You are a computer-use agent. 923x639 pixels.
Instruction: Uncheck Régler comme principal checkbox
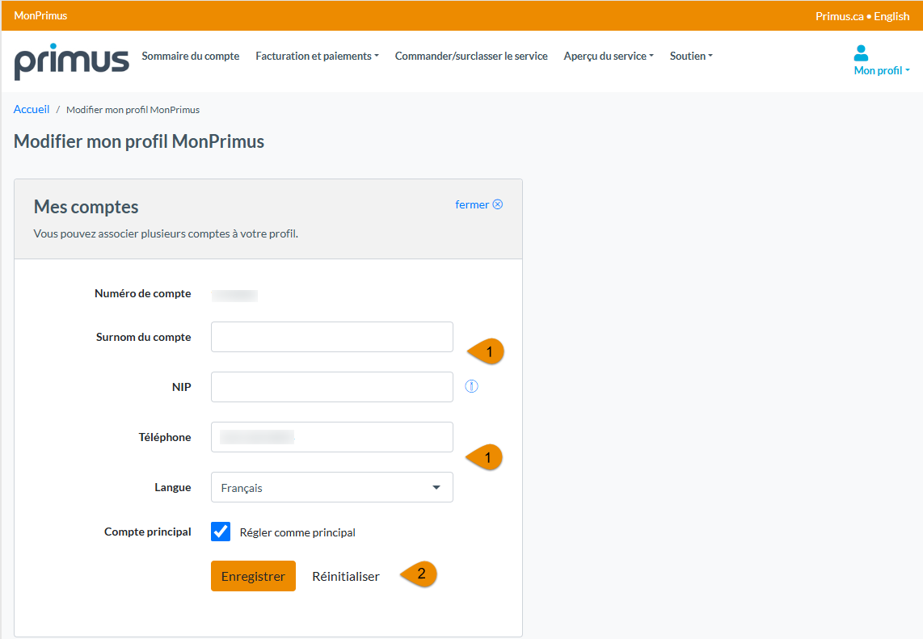click(221, 532)
